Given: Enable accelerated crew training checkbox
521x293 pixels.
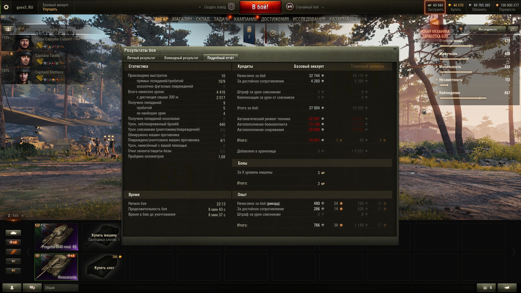Looking at the screenshot, I should [x=22, y=30].
